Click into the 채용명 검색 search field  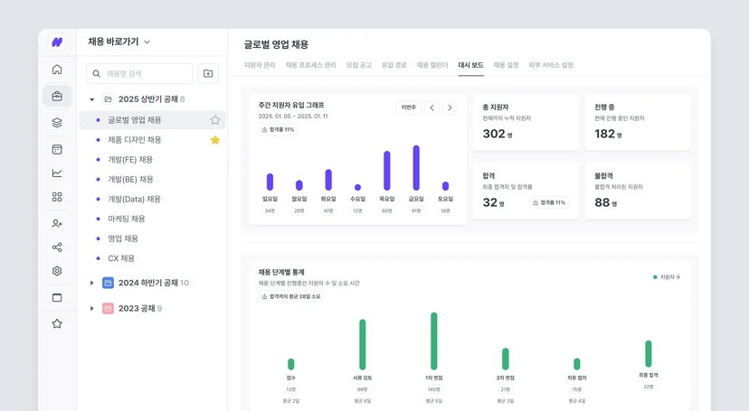click(x=139, y=73)
